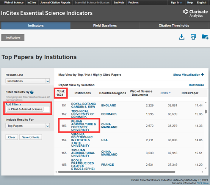210x185 pixels.
Task: Click the USA country link
Action: 104,140
